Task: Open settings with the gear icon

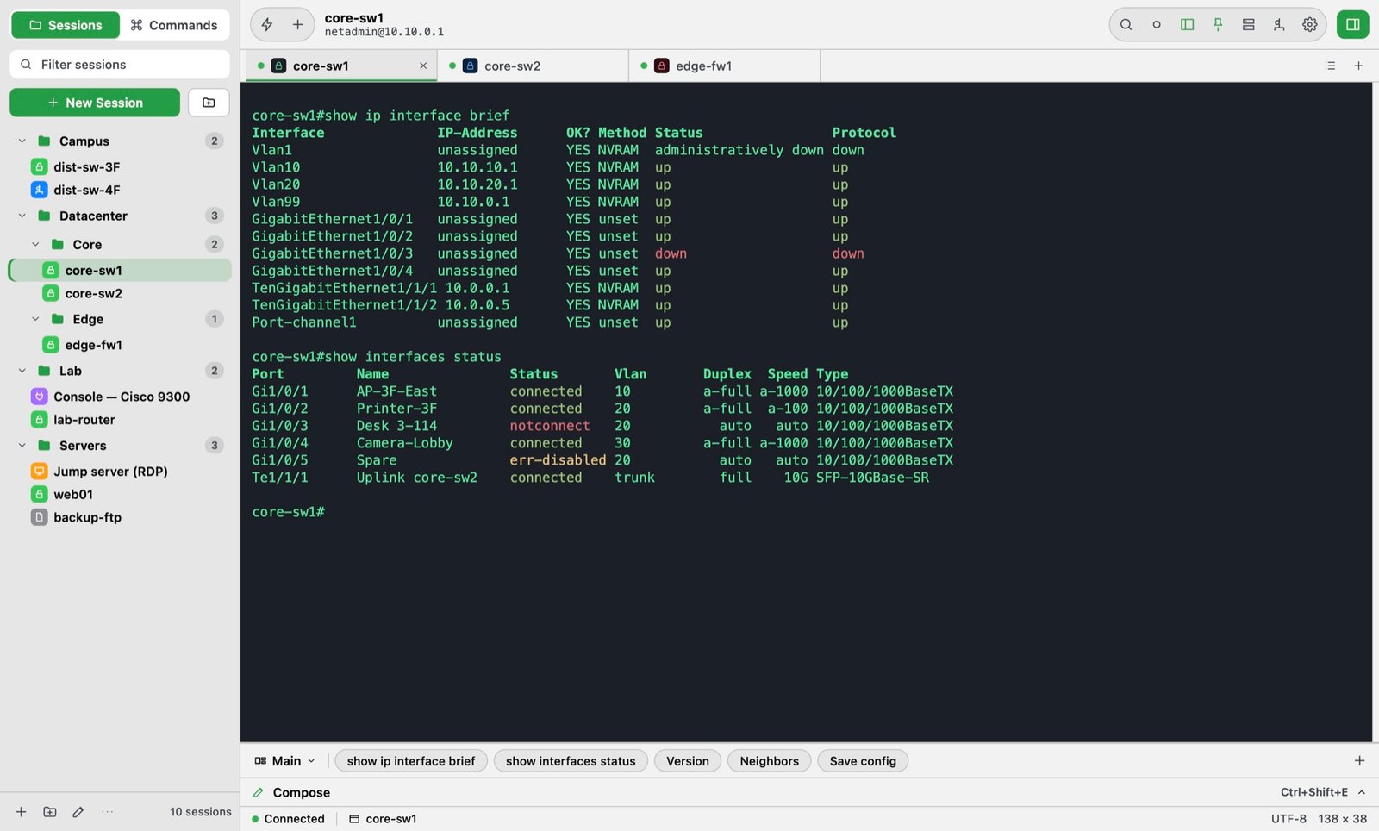Action: pyautogui.click(x=1309, y=25)
